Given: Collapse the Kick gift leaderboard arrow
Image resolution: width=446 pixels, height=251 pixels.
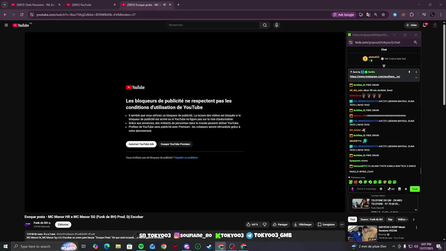Looking at the screenshot, I should click(384, 66).
